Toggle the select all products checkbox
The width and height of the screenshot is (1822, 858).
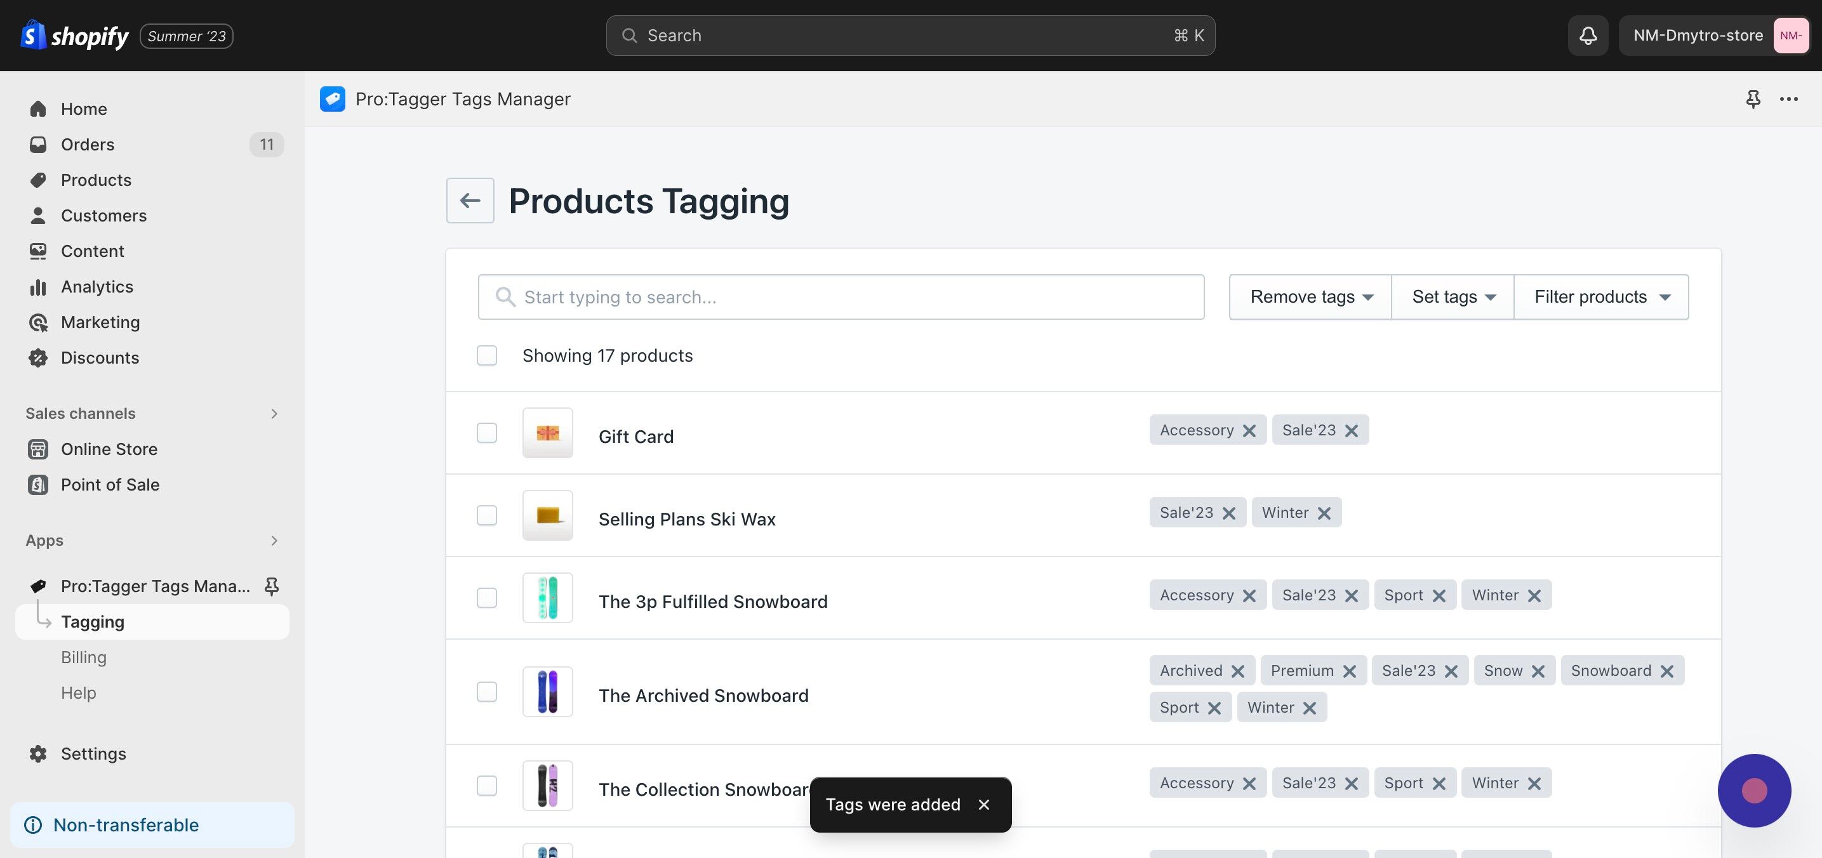(487, 355)
